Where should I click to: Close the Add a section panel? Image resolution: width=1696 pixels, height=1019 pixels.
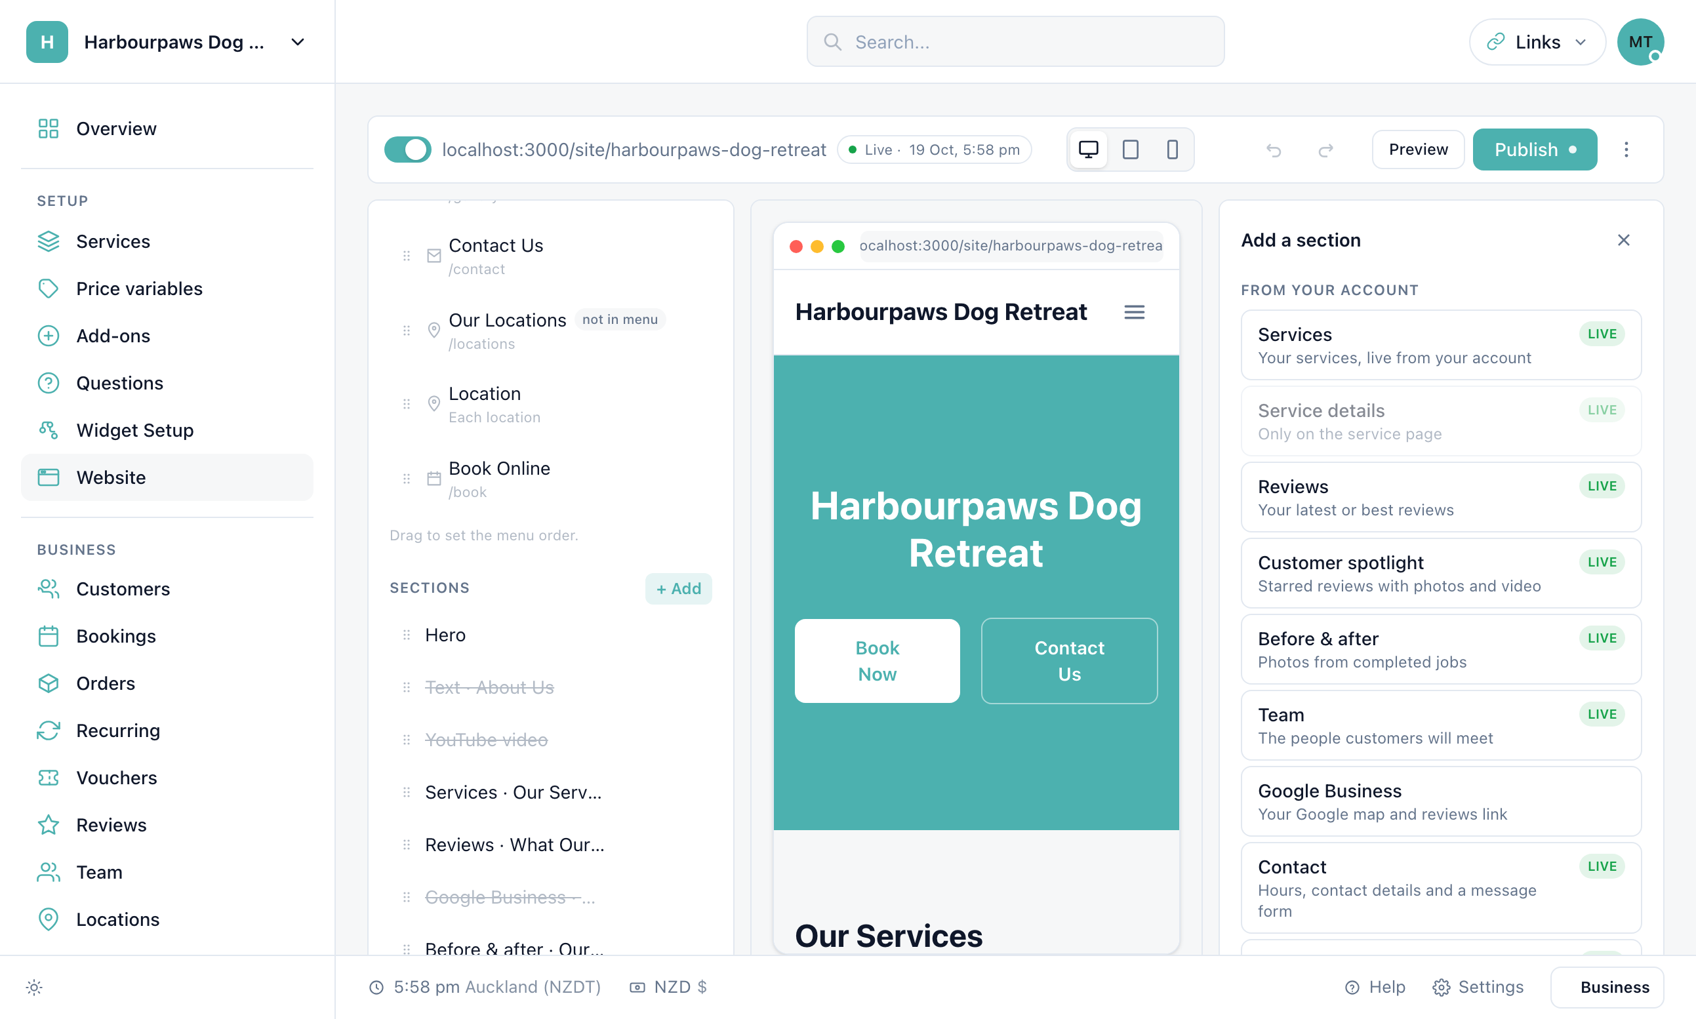point(1623,241)
